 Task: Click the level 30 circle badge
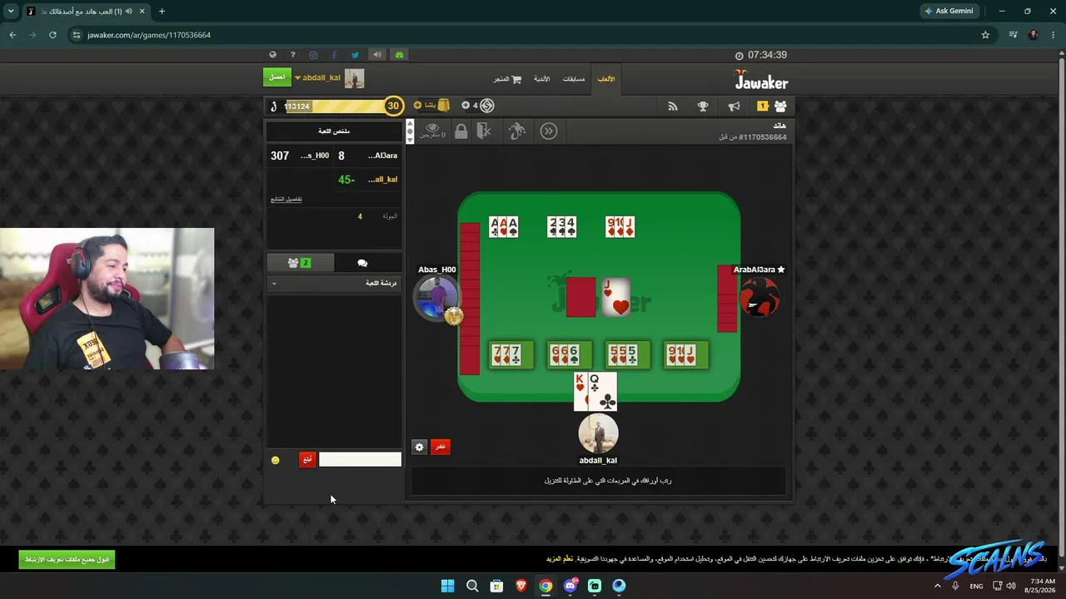coord(393,106)
